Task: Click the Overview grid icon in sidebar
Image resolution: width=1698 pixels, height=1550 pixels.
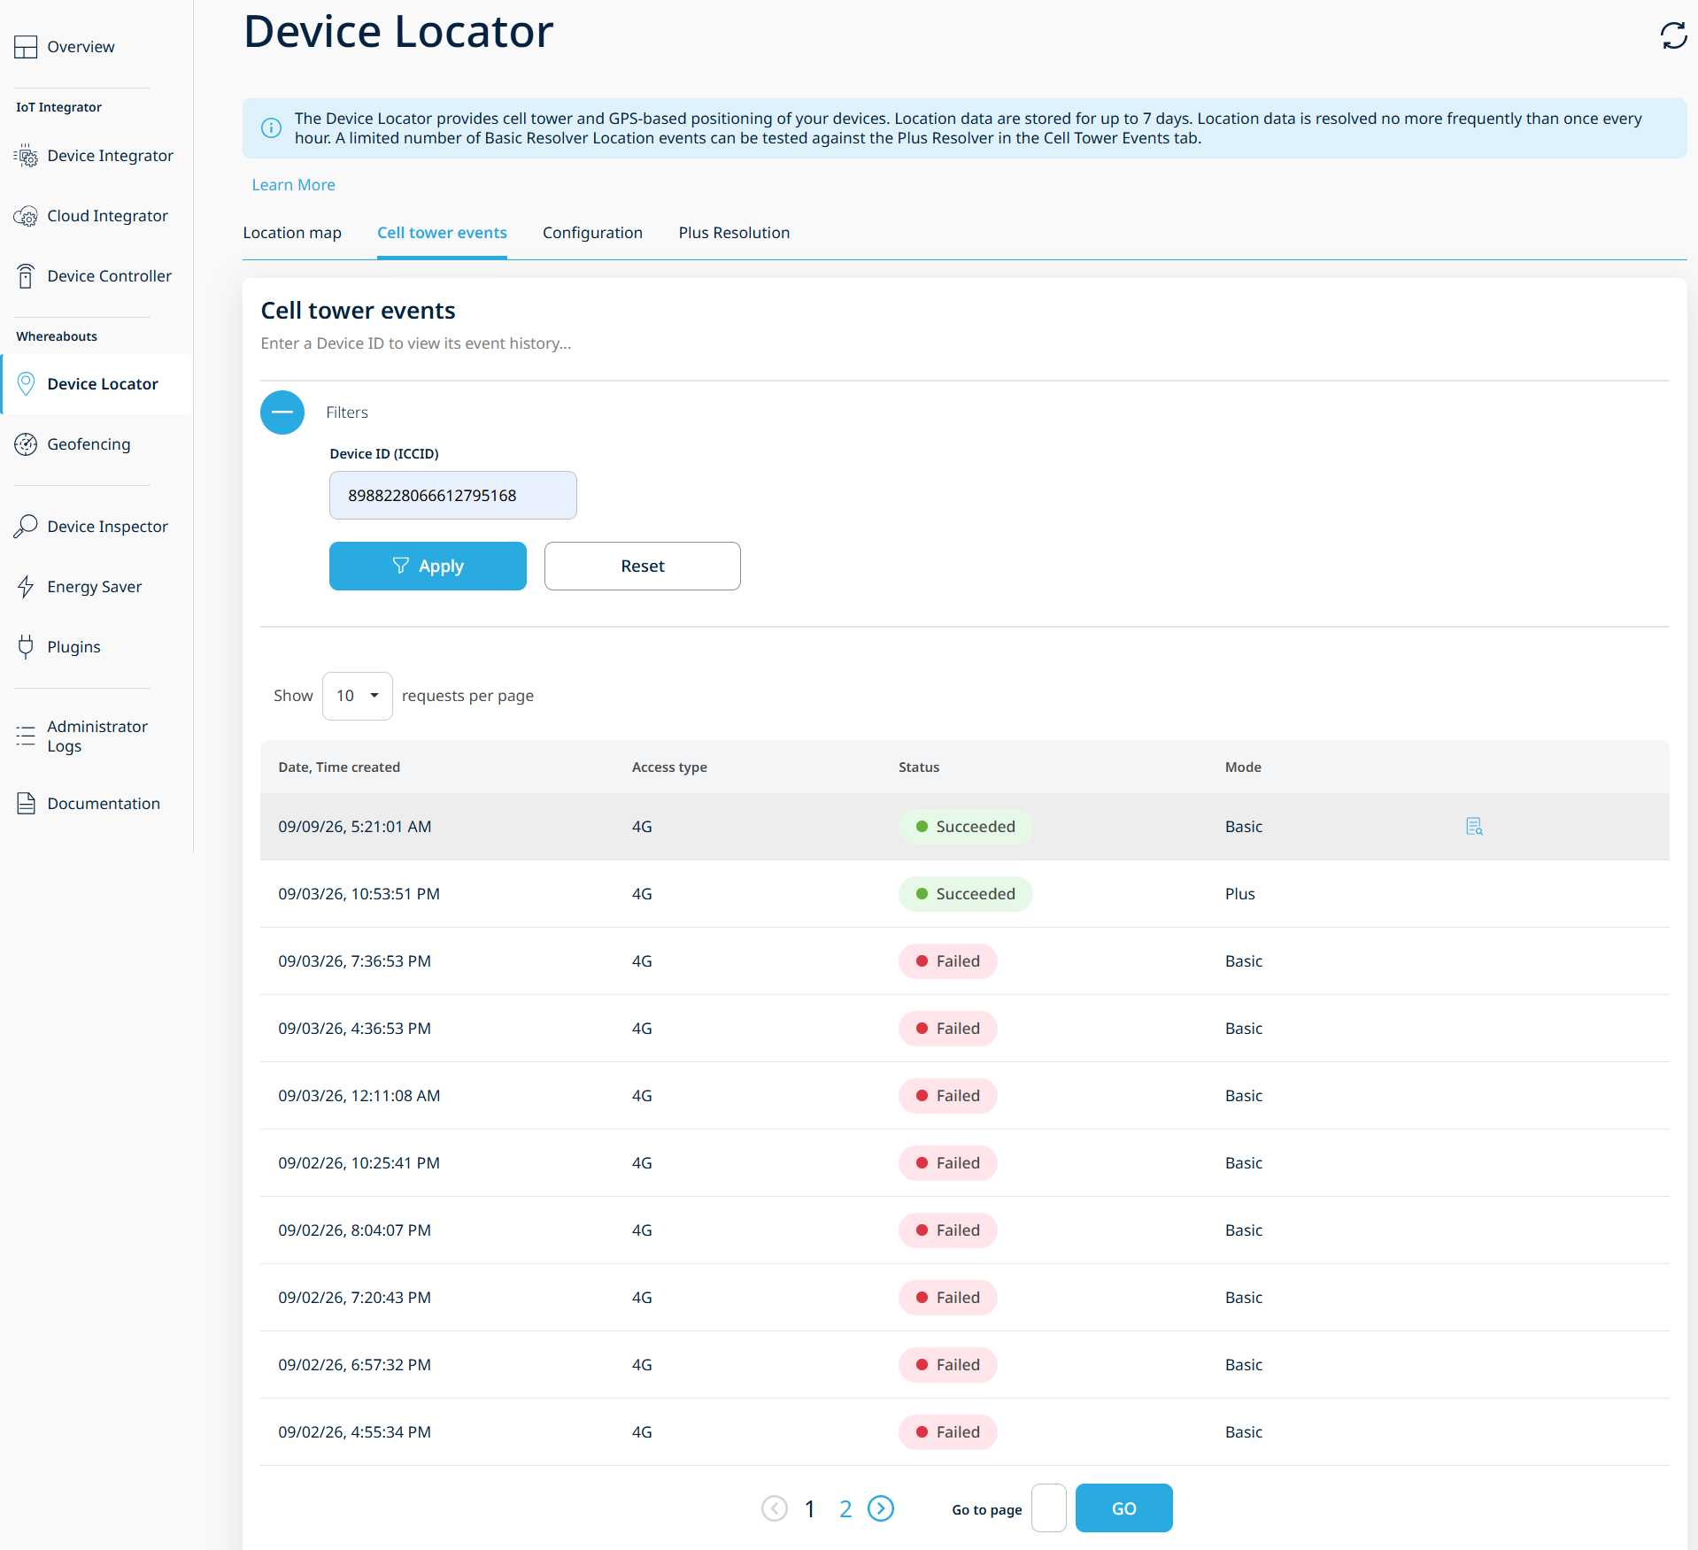Action: [x=26, y=47]
